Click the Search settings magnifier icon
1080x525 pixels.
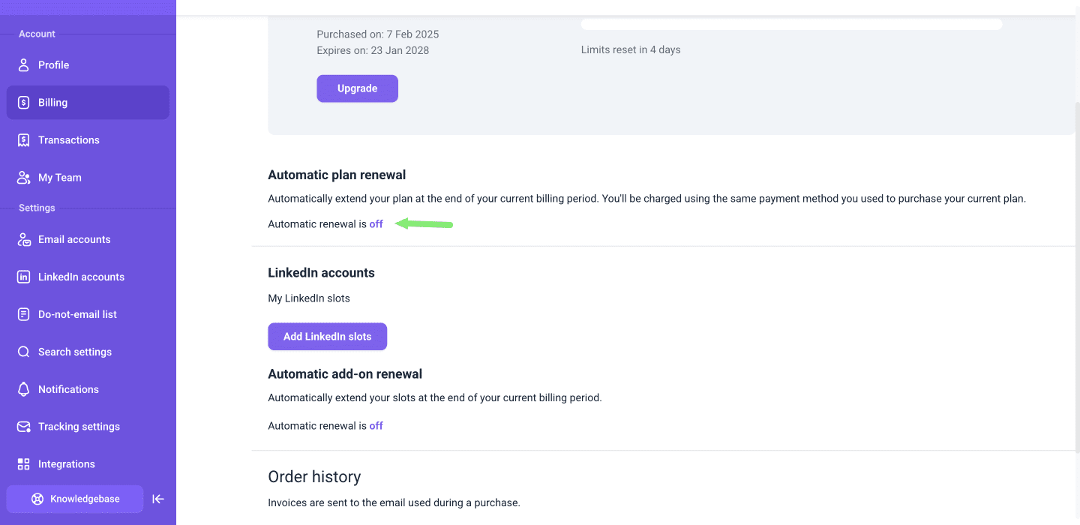click(23, 352)
